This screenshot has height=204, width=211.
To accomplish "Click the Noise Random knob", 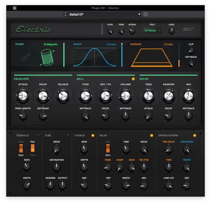I will click(169, 96).
